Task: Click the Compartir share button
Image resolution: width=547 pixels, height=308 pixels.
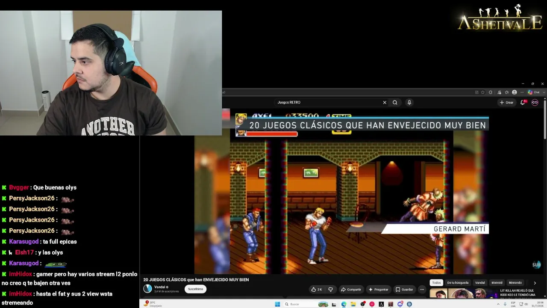Action: (351, 290)
